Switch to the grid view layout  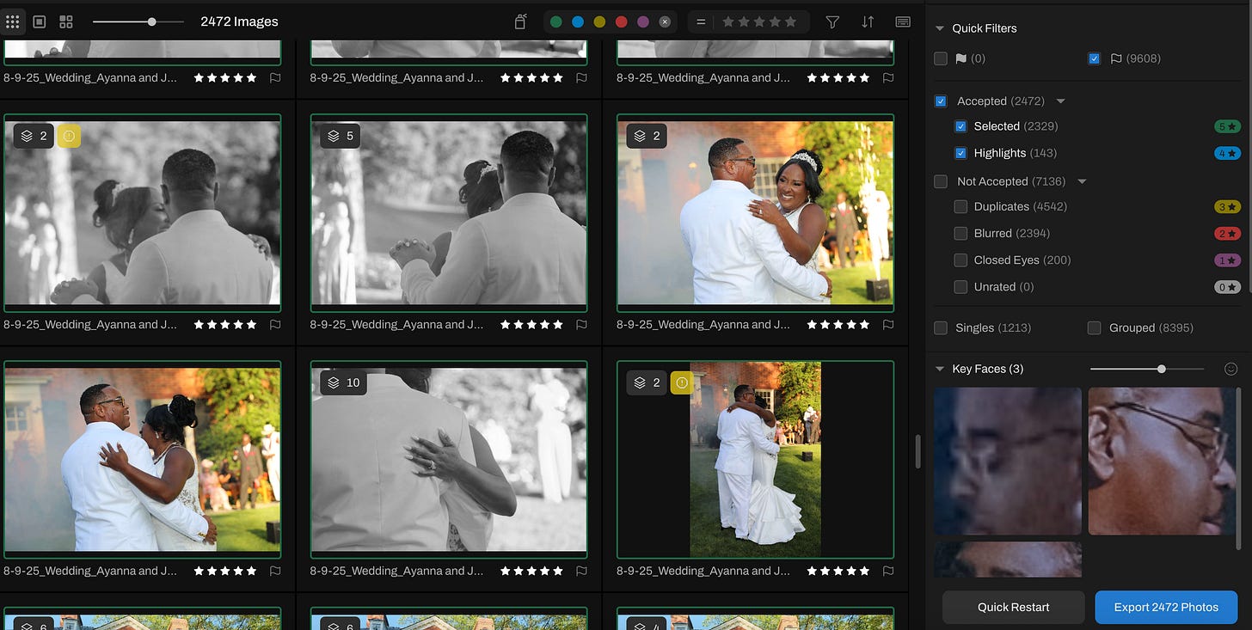point(13,21)
